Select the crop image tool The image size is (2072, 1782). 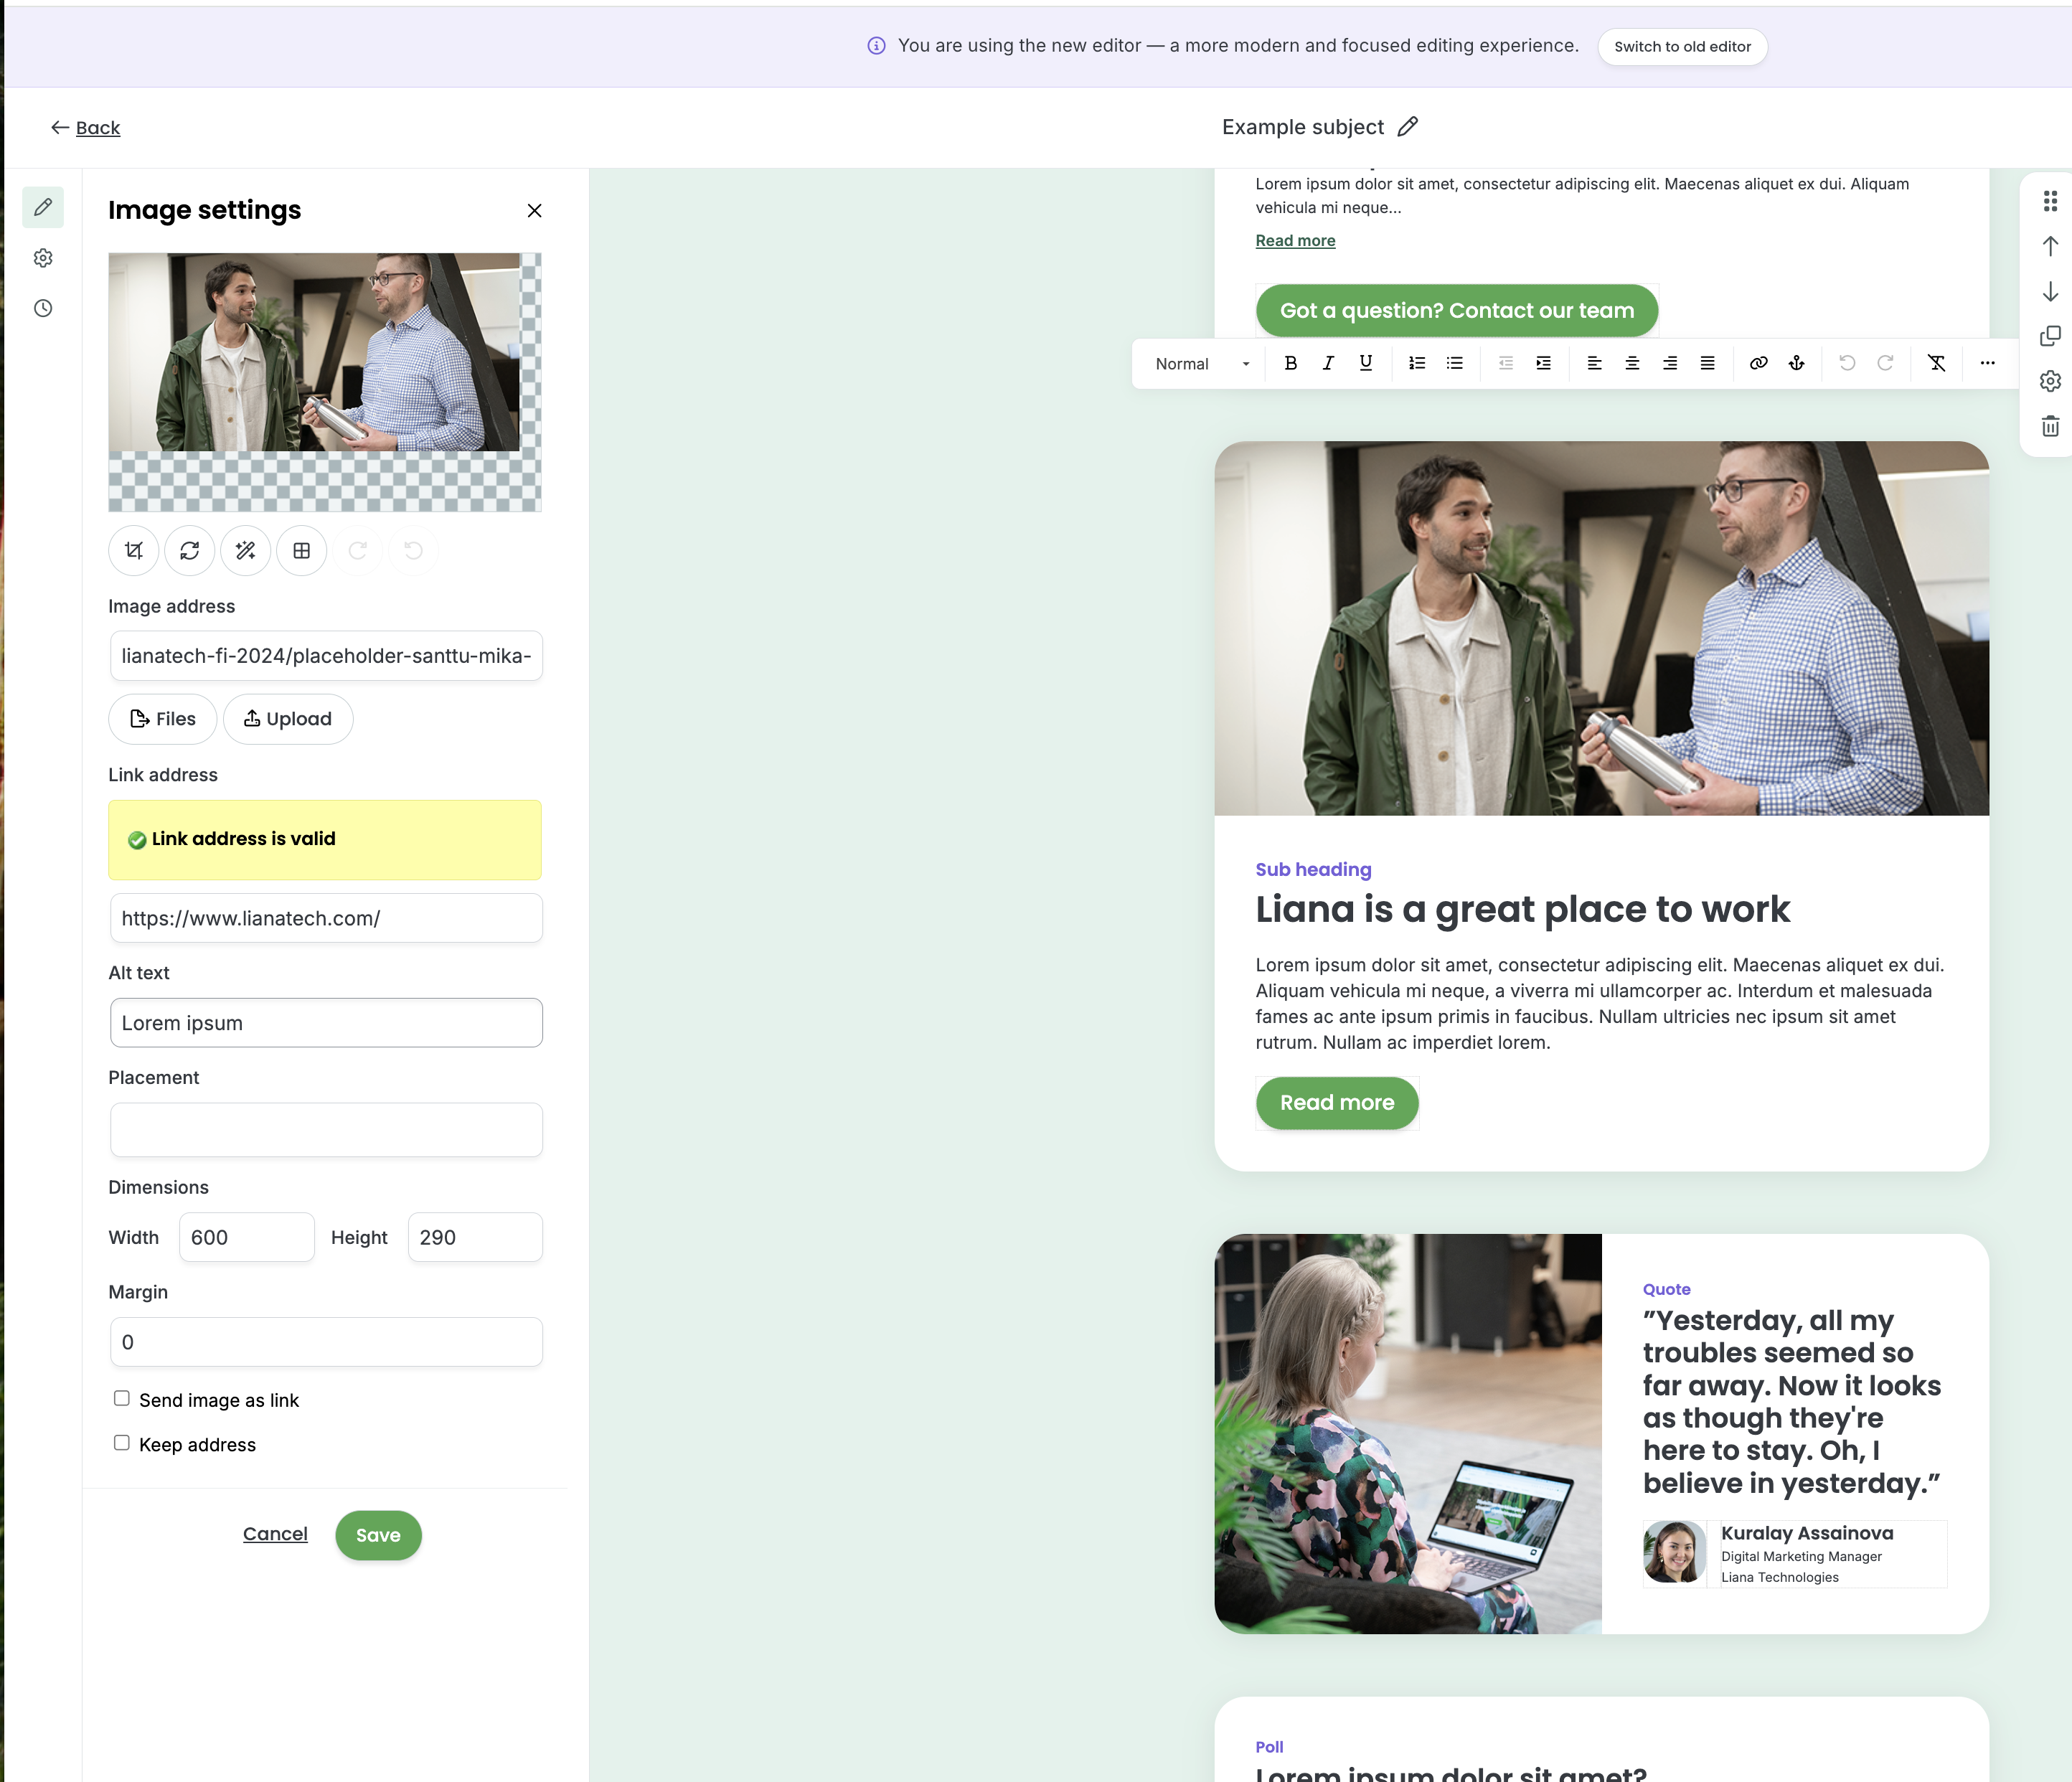point(133,551)
